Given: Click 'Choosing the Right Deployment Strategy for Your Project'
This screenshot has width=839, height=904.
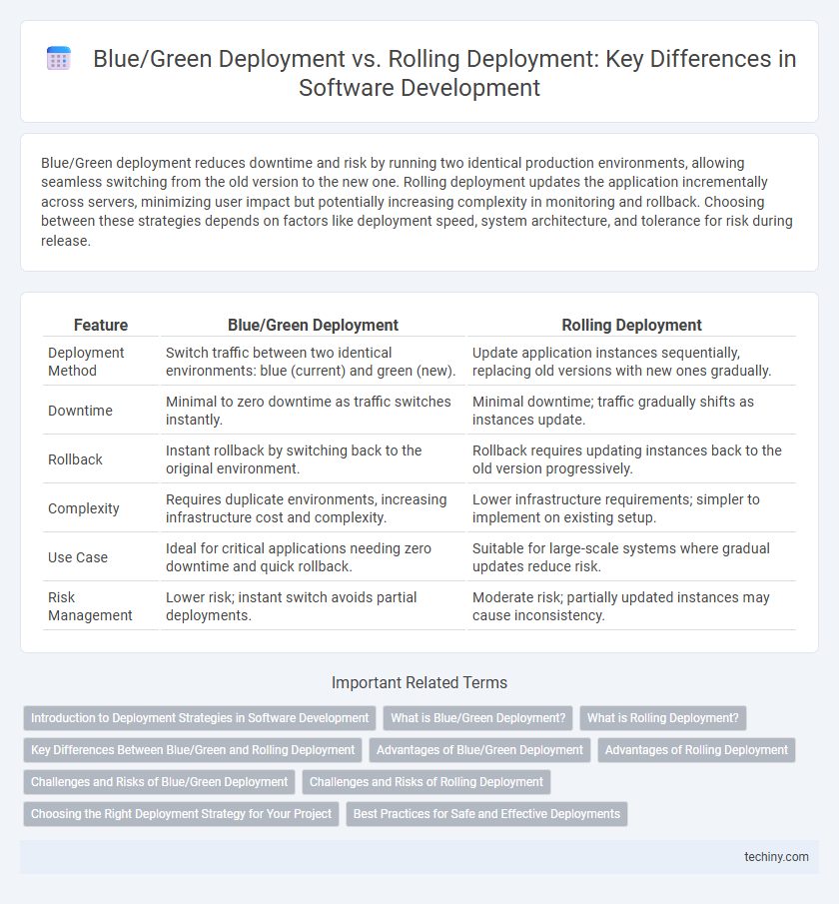Looking at the screenshot, I should [x=181, y=814].
